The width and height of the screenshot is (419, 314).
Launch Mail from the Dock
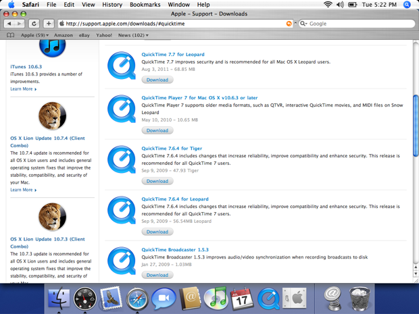(x=111, y=298)
